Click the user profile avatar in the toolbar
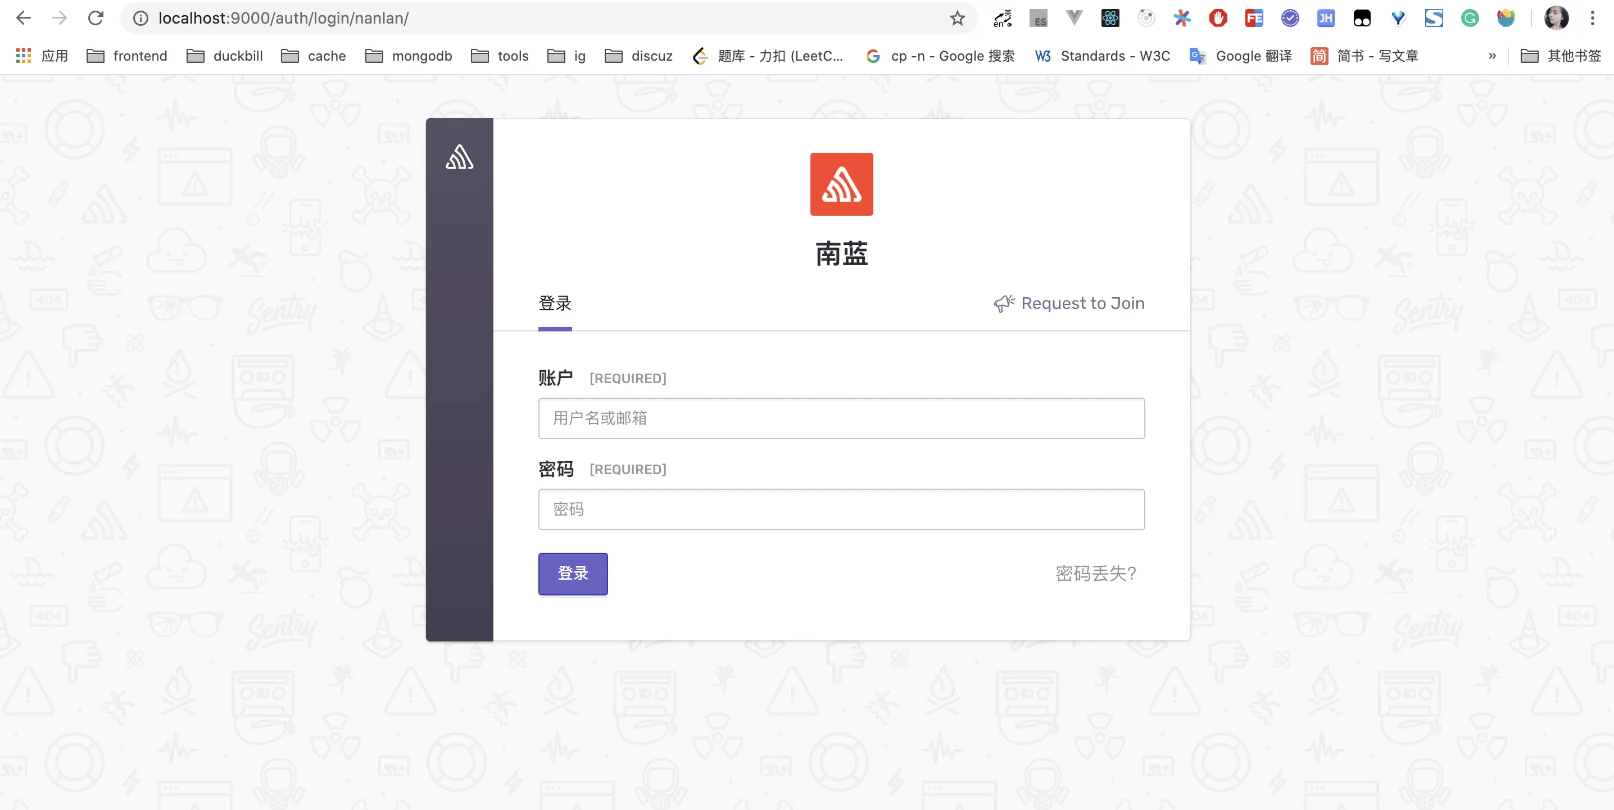Viewport: 1614px width, 810px height. tap(1556, 18)
